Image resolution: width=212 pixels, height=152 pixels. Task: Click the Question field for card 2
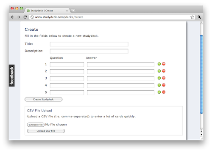67,71
